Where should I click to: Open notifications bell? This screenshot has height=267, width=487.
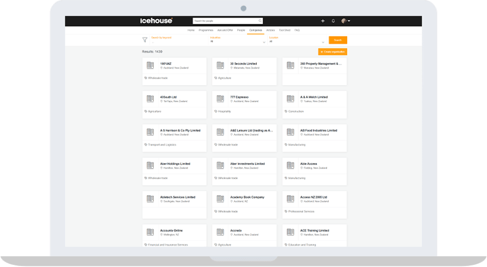333,21
